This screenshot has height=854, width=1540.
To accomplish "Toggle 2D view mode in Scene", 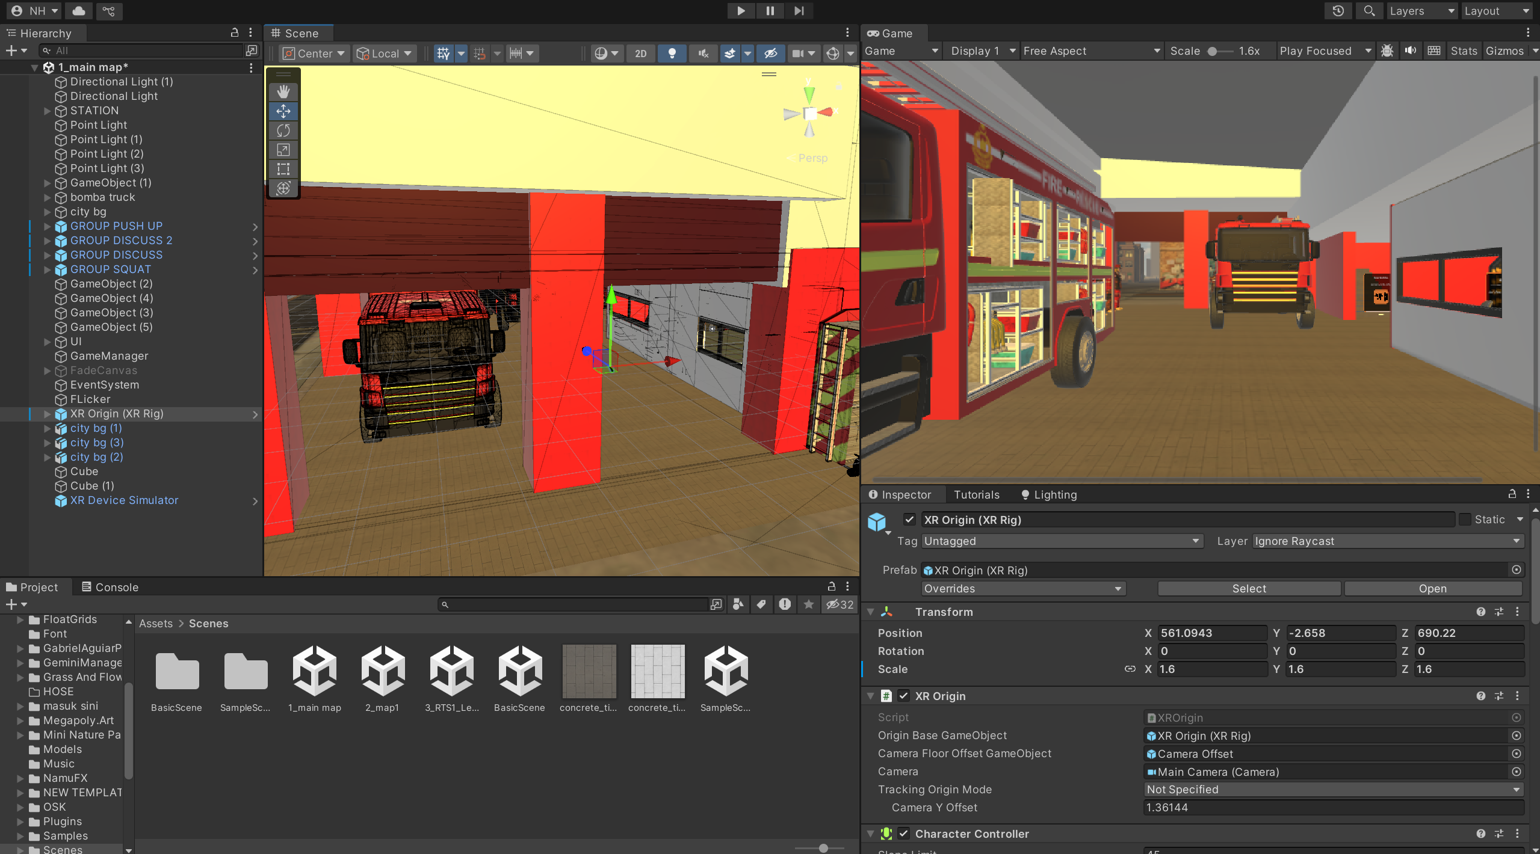I will pos(640,54).
